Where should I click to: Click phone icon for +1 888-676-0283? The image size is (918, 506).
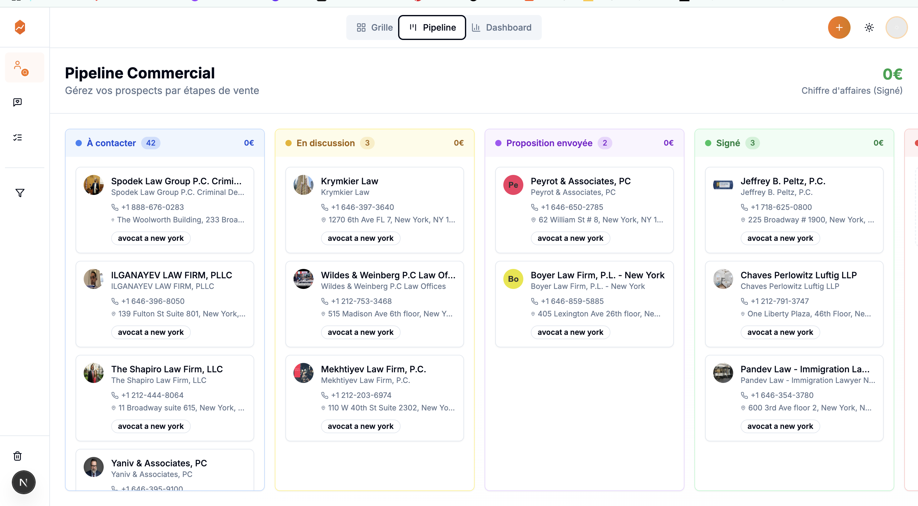point(115,207)
